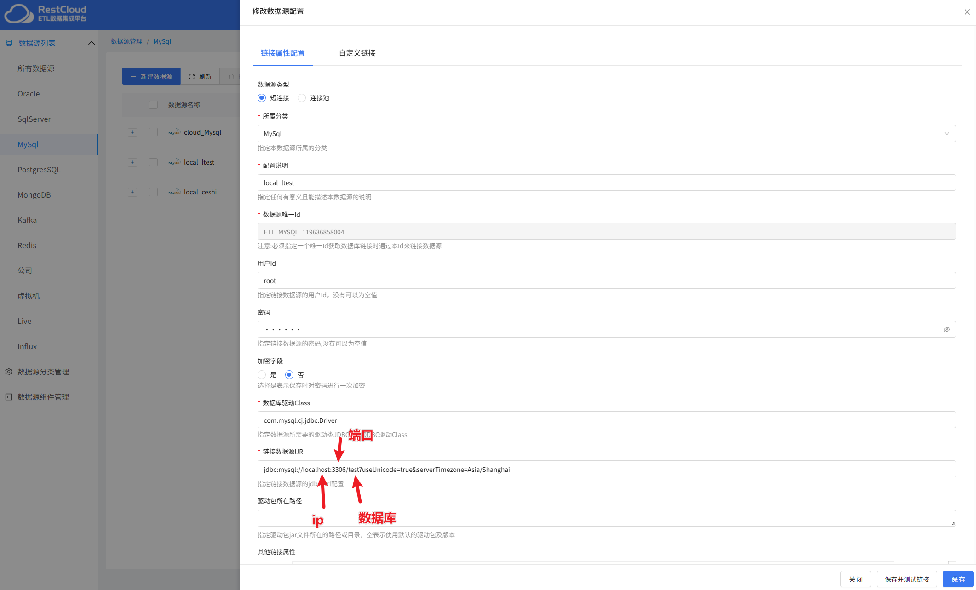Tick the local_ceshi row checkbox
The width and height of the screenshot is (976, 590).
point(154,192)
